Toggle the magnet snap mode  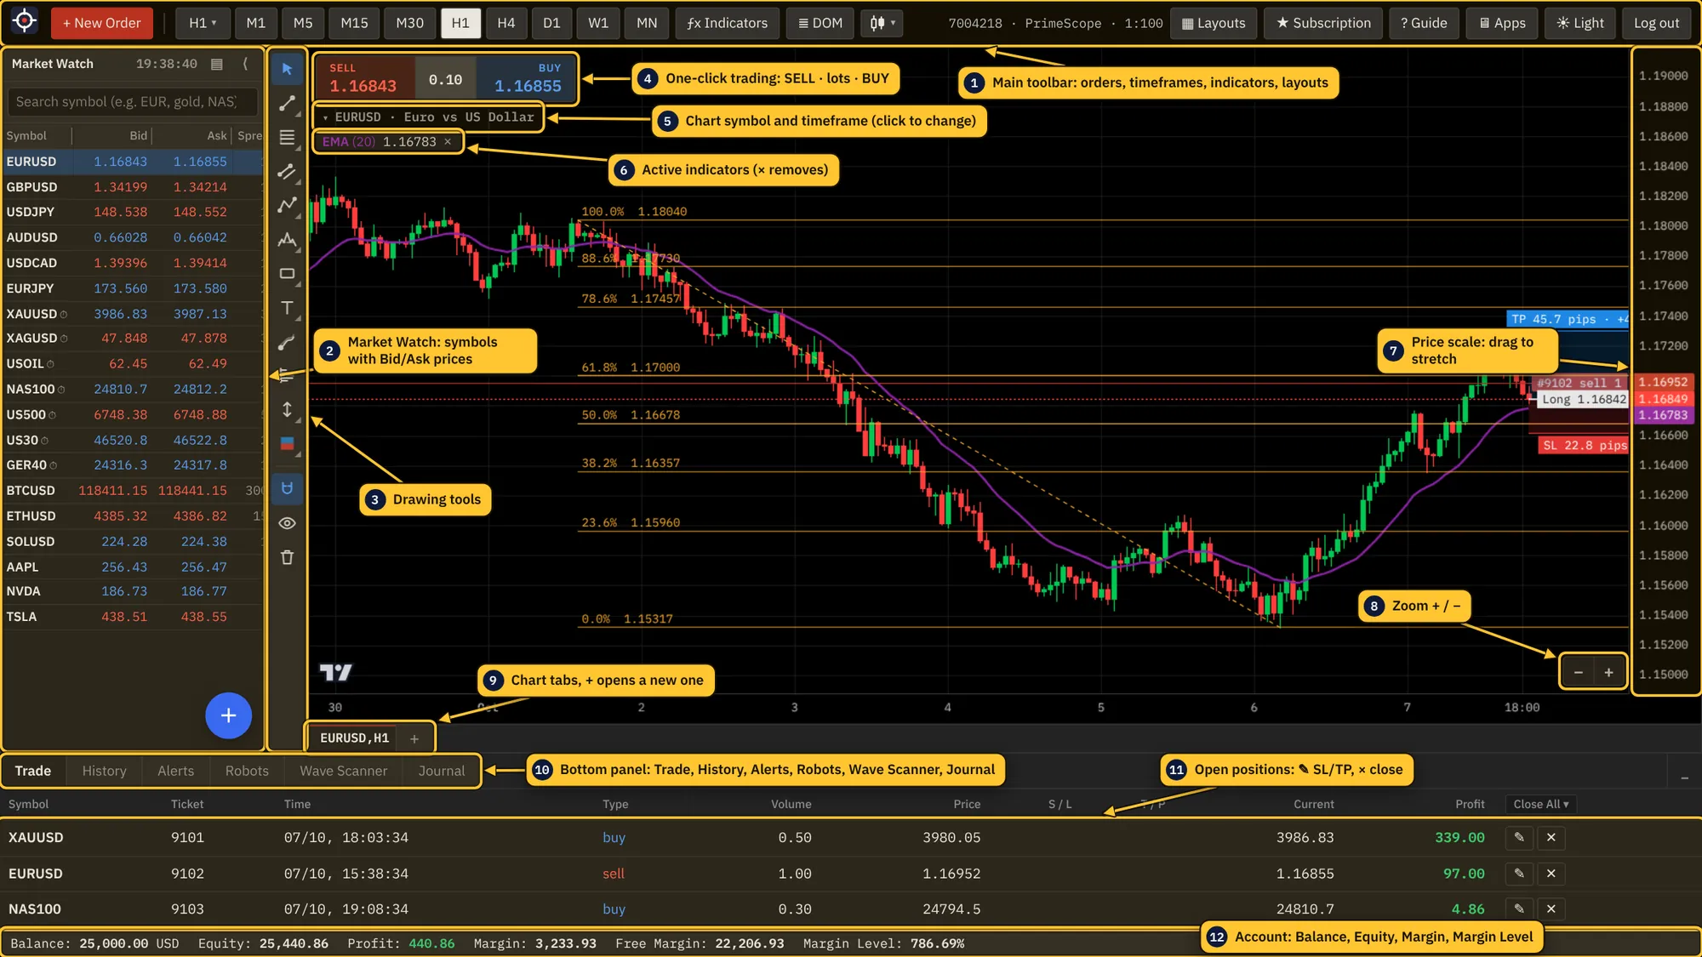point(287,488)
